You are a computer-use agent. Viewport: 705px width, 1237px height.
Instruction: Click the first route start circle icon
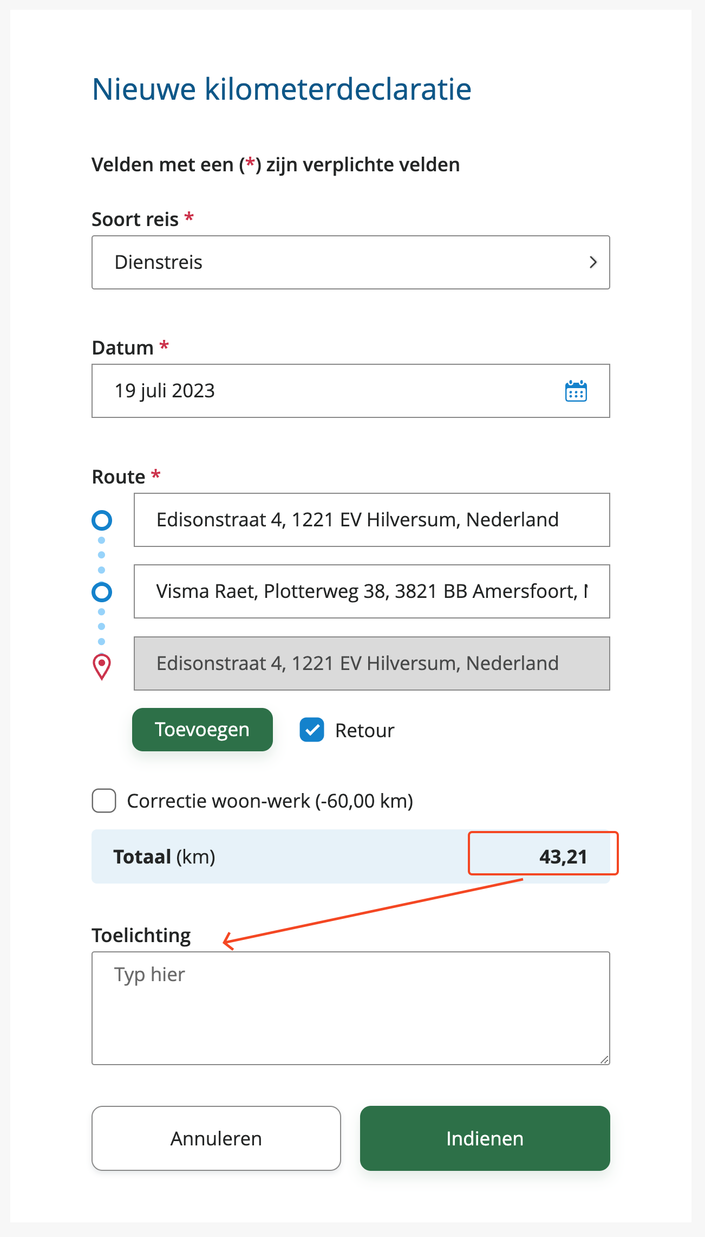pos(102,520)
